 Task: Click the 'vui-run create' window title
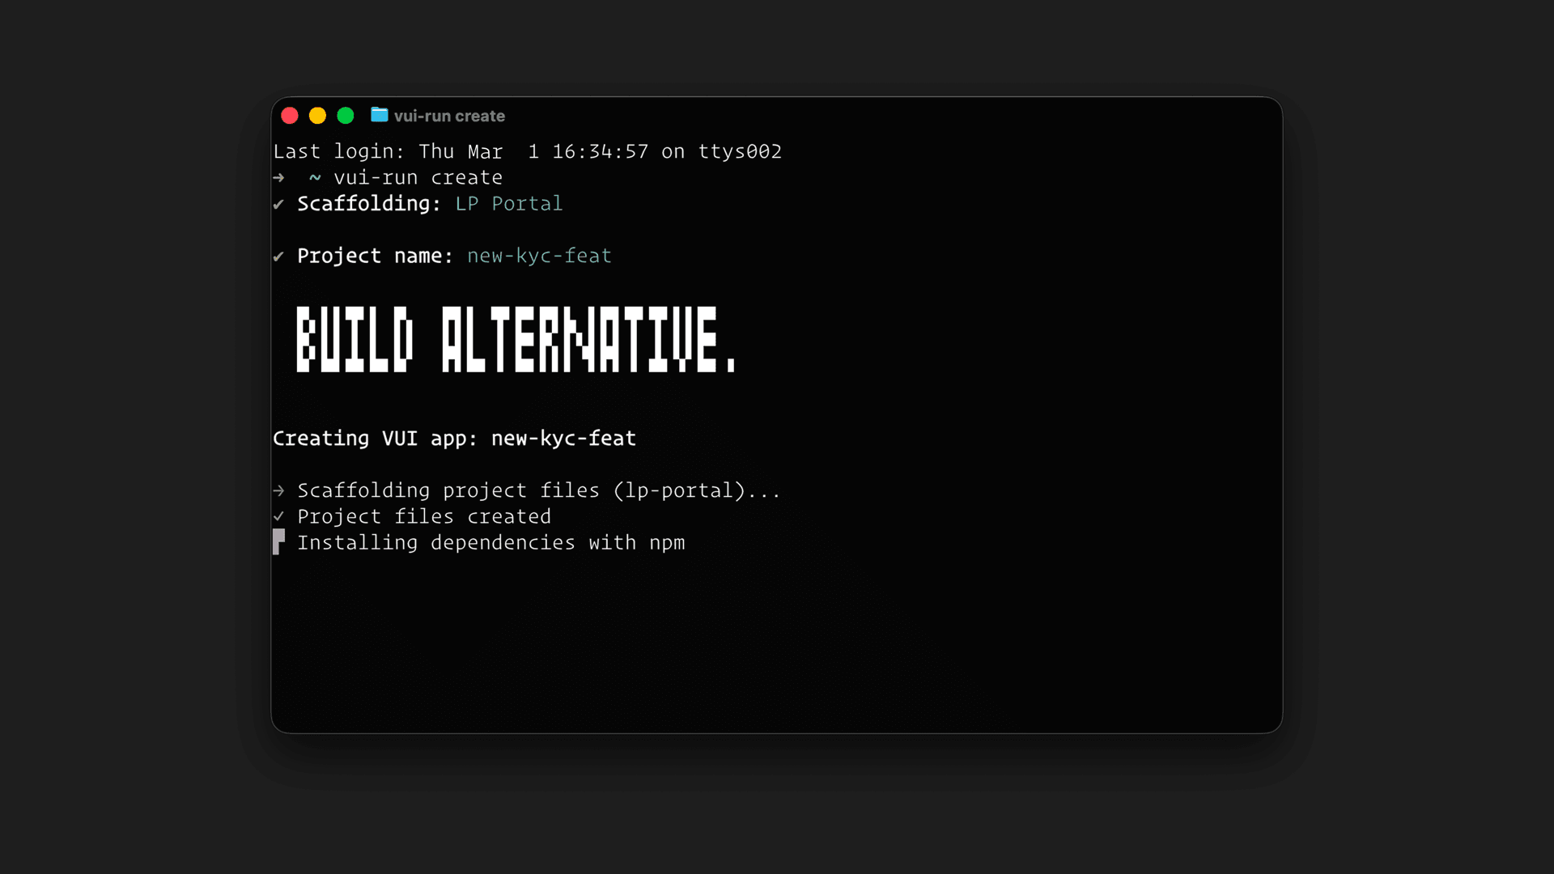pos(449,116)
